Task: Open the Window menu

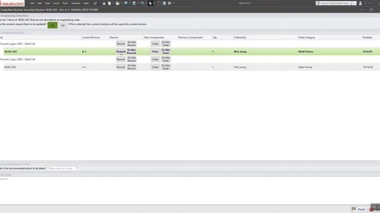Action: [x=75, y=4]
